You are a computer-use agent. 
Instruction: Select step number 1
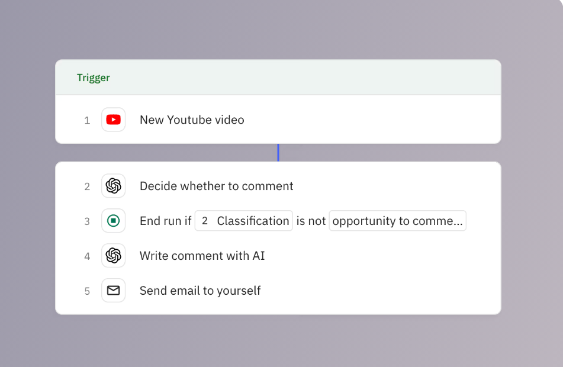pos(87,120)
